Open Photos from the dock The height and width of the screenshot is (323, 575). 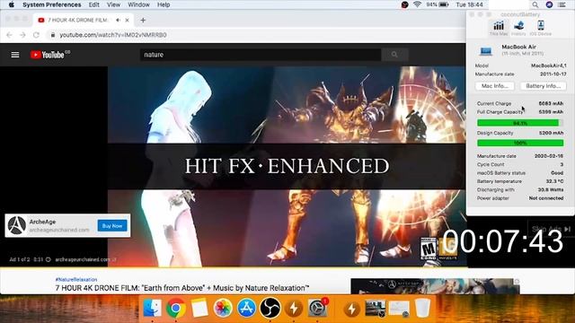pos(223,309)
